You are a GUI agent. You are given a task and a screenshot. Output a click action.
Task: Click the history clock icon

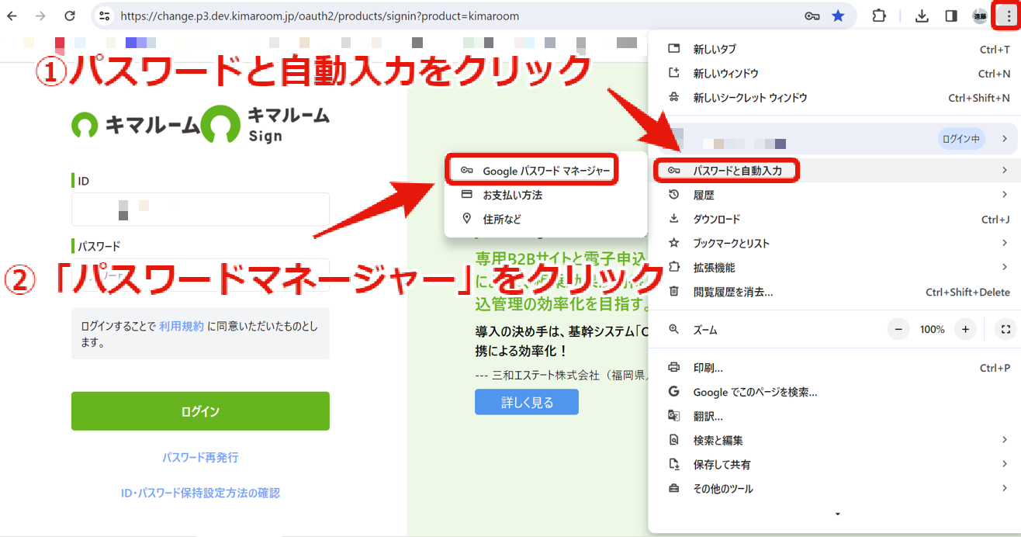point(673,195)
